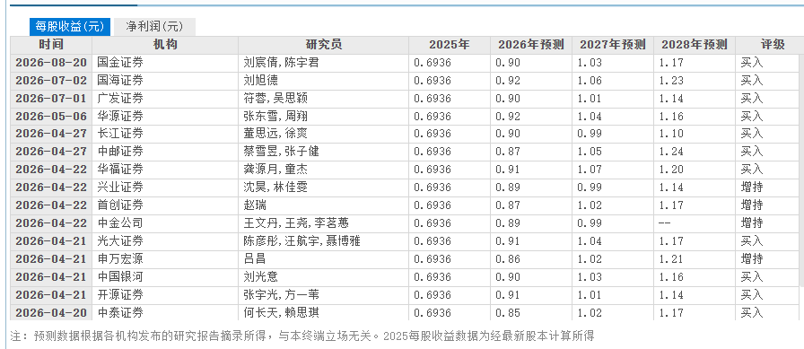Image resolution: width=804 pixels, height=349 pixels.
Task: Click 申万宏源's 2028 forecast value 1.21
Action: [x=671, y=259]
